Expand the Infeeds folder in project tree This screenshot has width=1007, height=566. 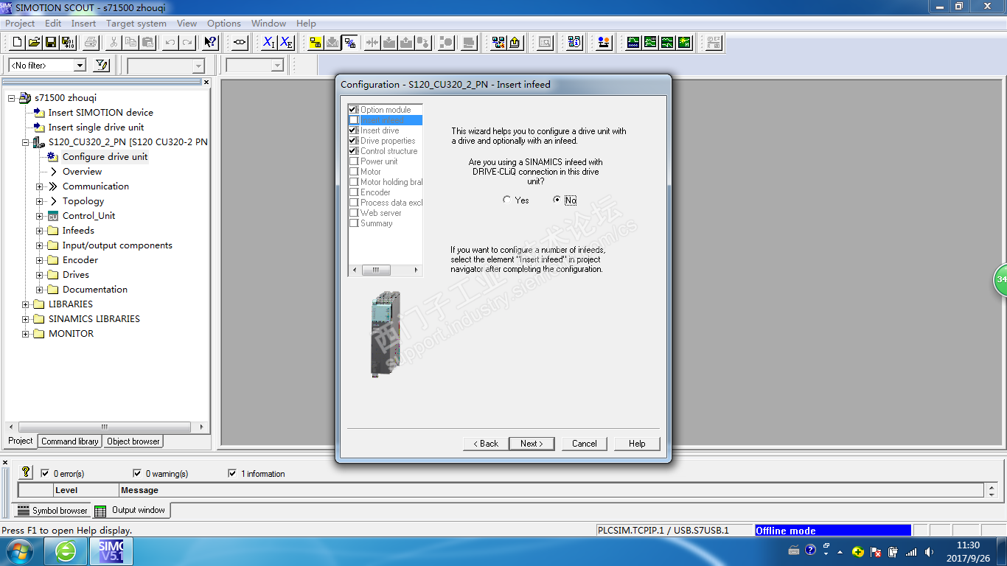(40, 231)
